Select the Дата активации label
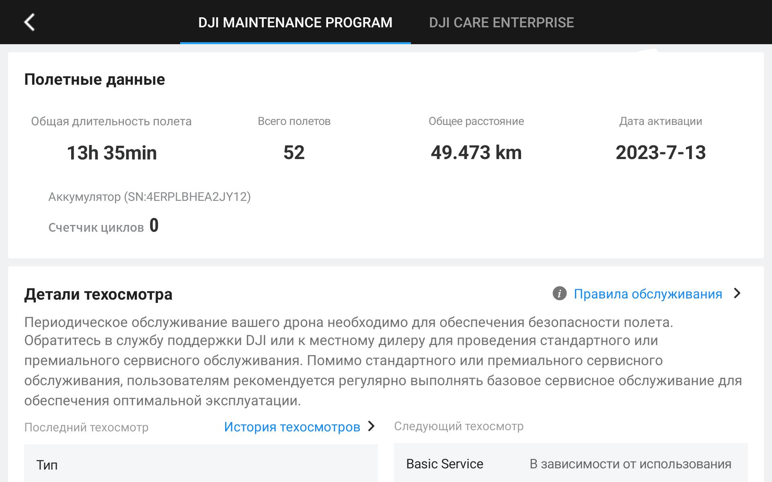 [x=661, y=121]
